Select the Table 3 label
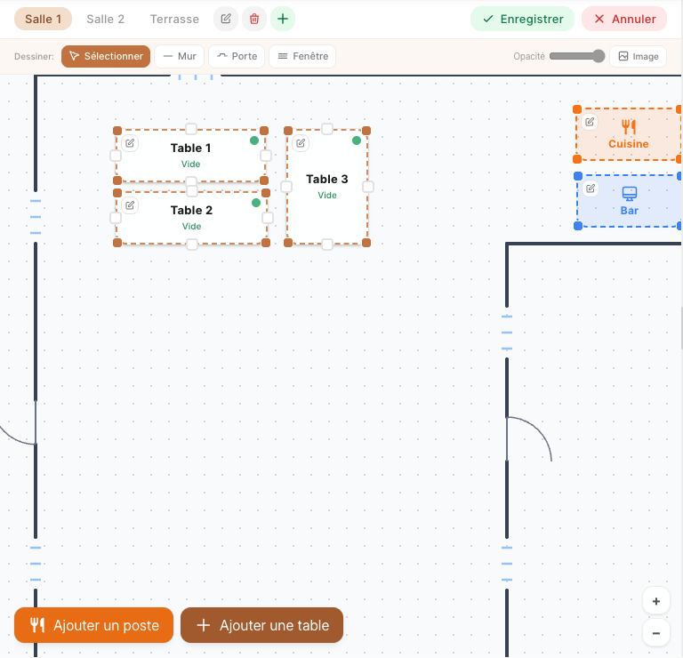Image resolution: width=683 pixels, height=658 pixels. (327, 180)
